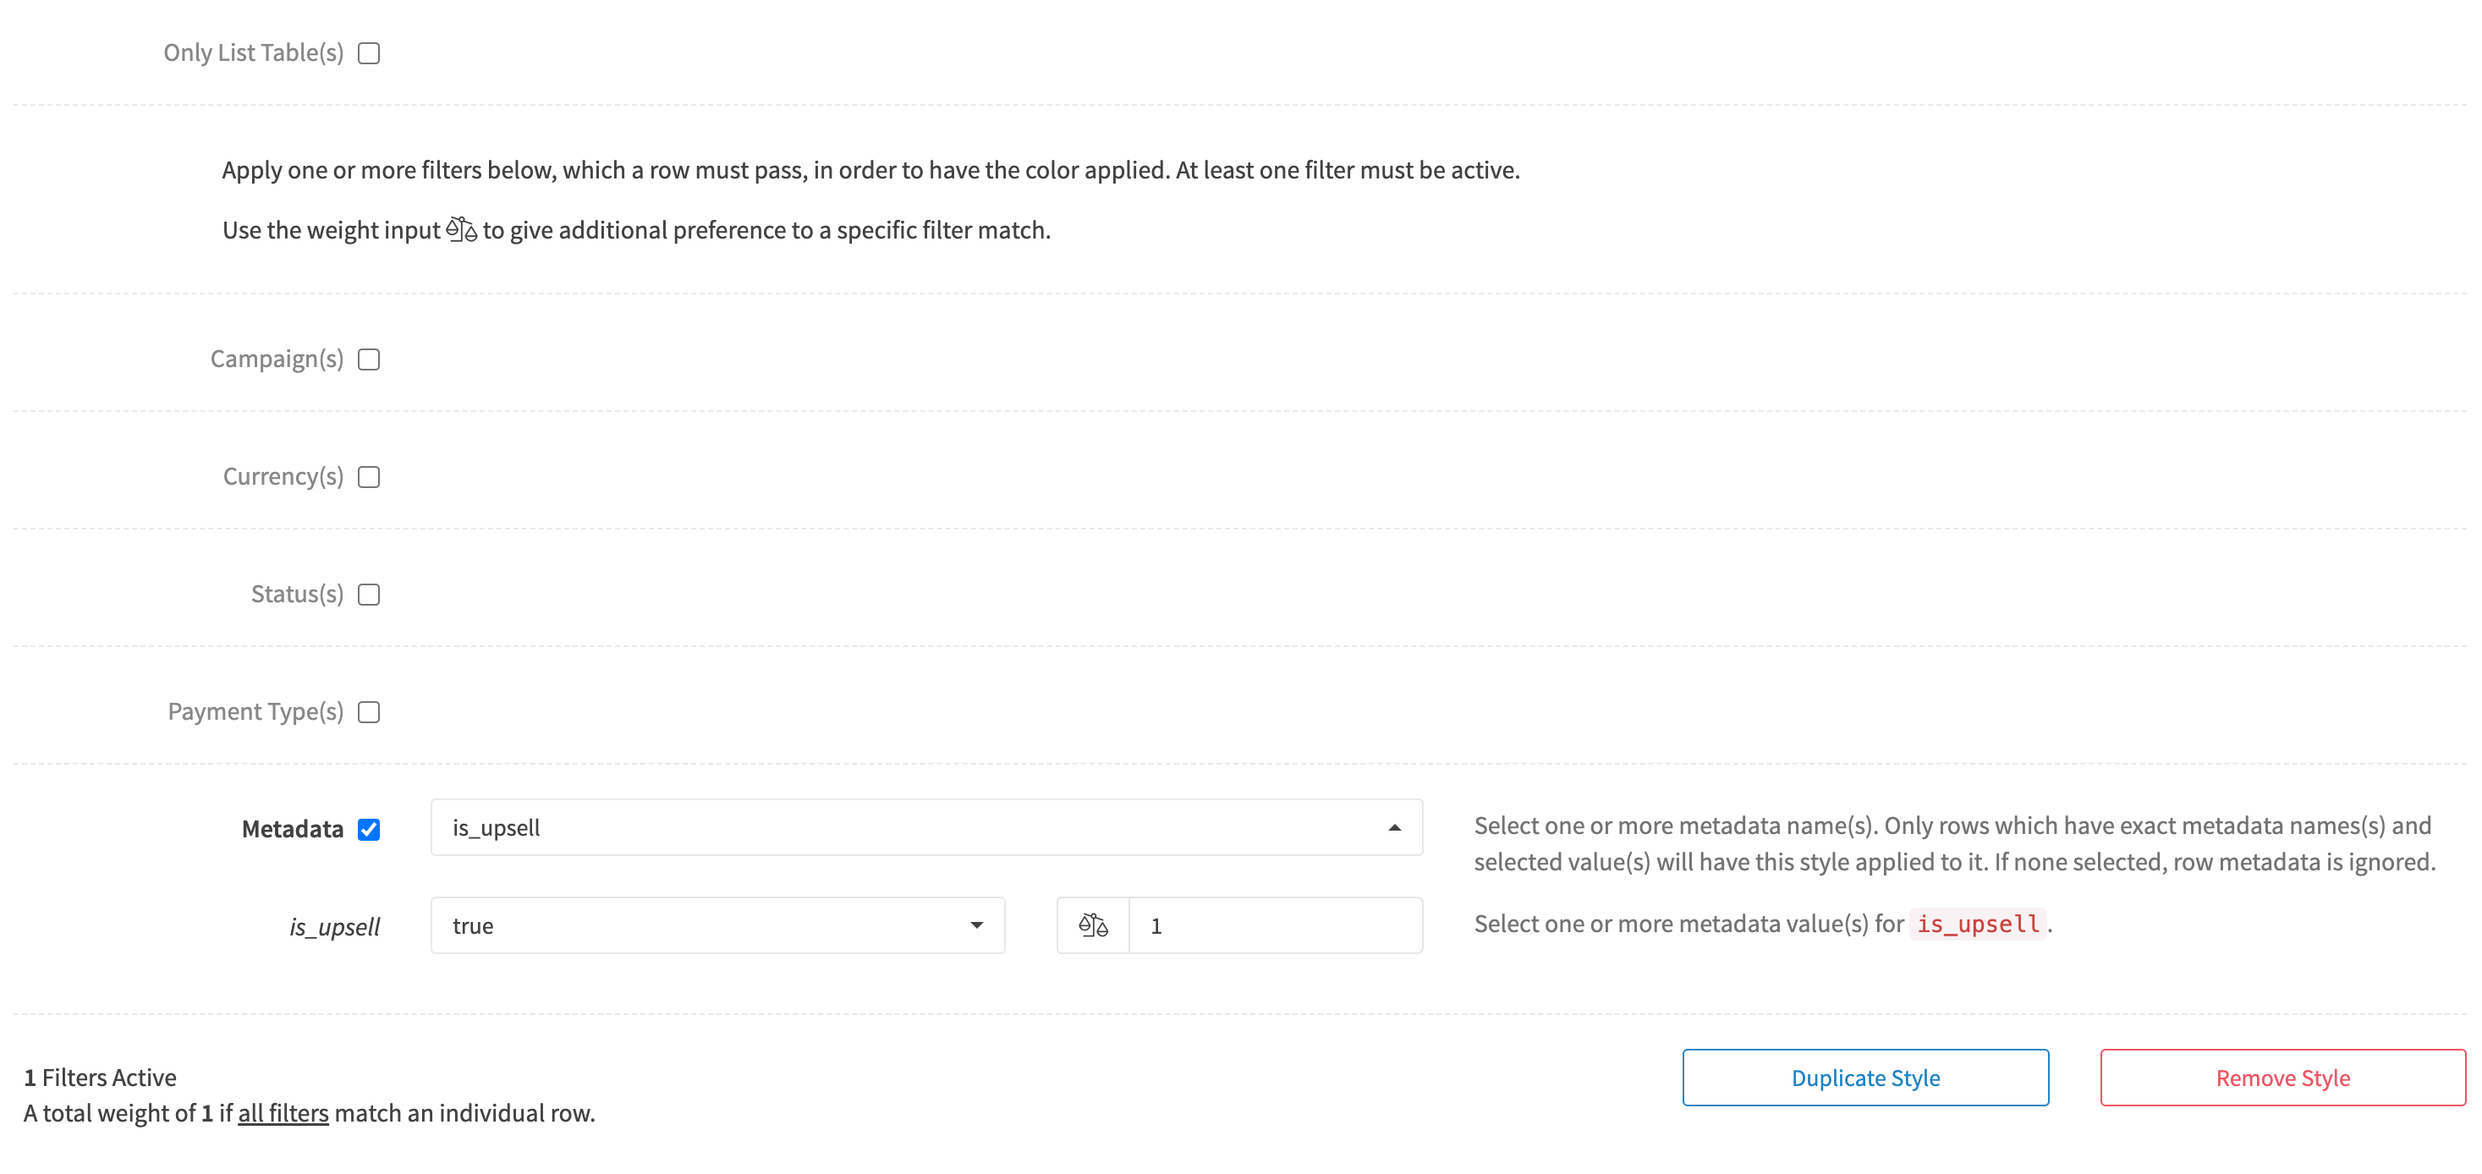Click the Currency(s) label

[x=283, y=477]
